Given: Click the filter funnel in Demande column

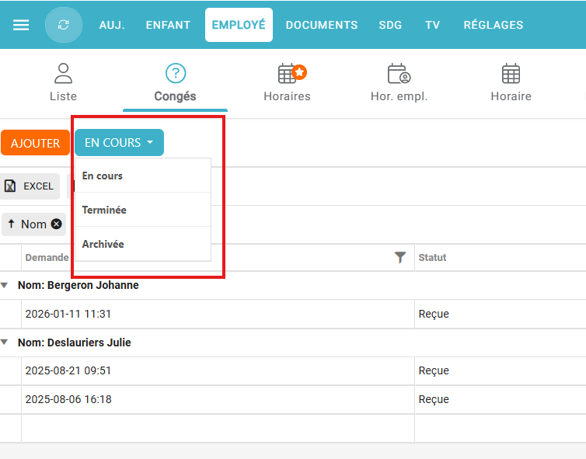Looking at the screenshot, I should pos(400,258).
